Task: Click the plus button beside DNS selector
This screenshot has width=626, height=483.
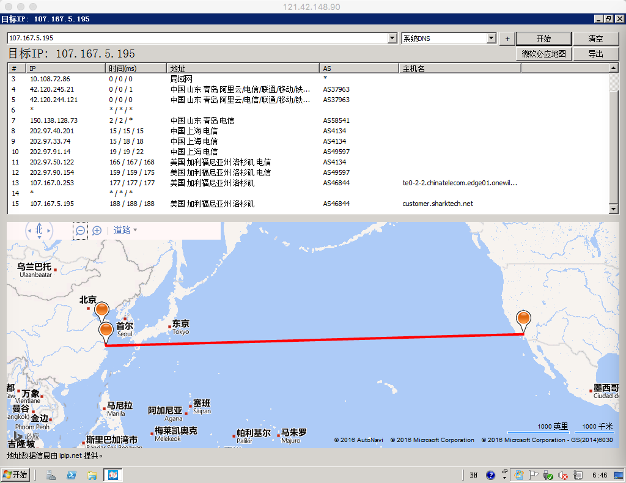Action: coord(507,39)
